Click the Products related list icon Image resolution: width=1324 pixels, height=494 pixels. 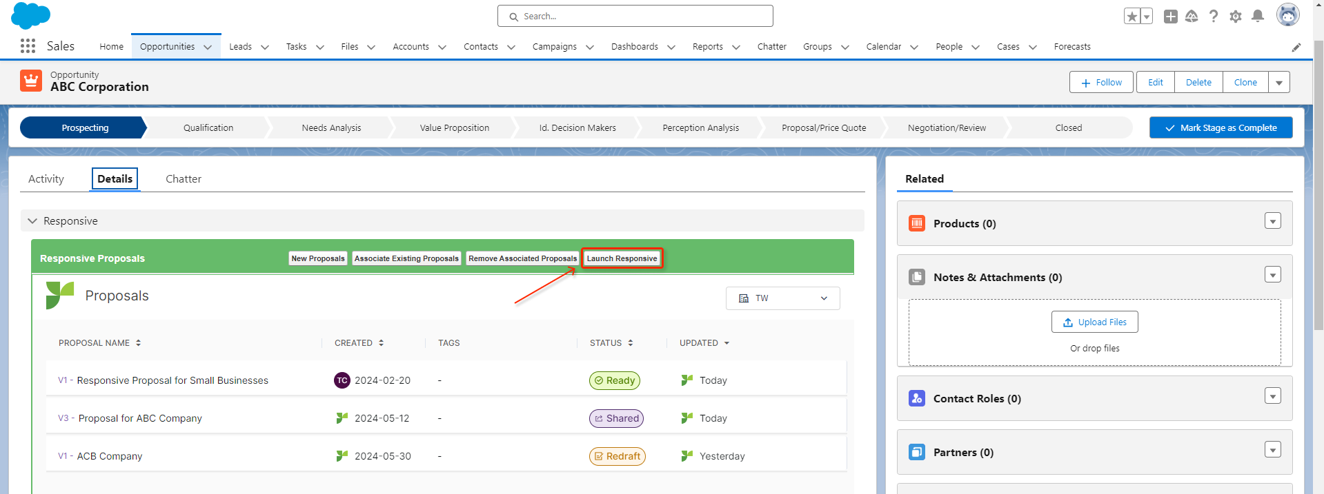(x=917, y=223)
